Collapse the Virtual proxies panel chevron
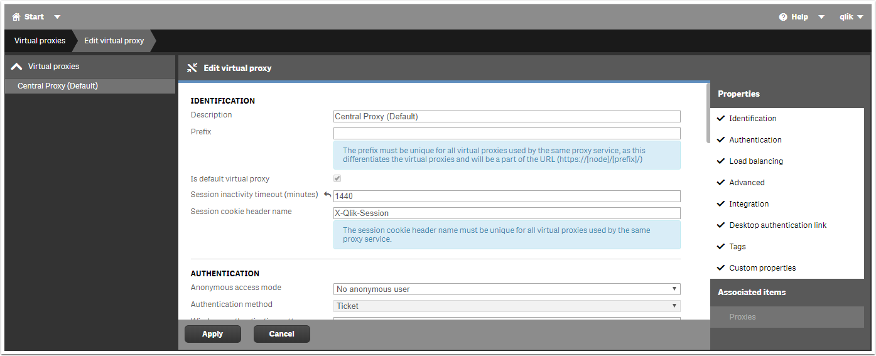876x356 pixels. 17,67
